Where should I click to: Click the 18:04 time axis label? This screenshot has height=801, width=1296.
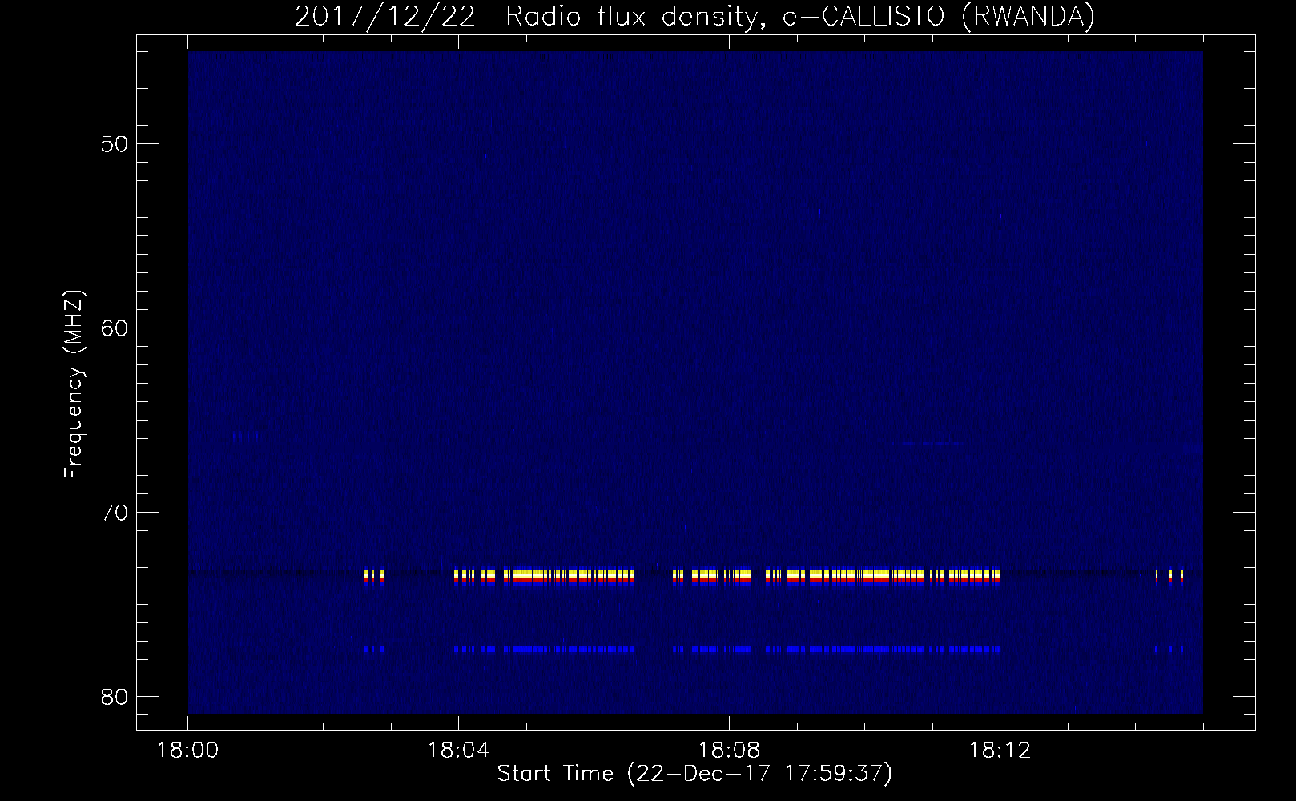[x=458, y=751]
